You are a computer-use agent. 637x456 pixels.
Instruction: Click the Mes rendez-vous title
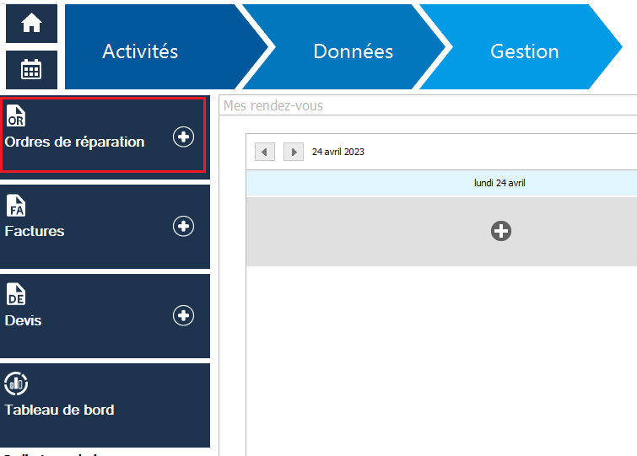(273, 105)
